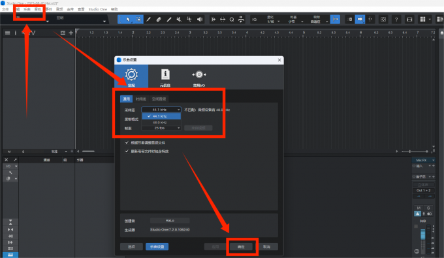Select the Eraser tool
444x258 pixels.
[x=159, y=19]
